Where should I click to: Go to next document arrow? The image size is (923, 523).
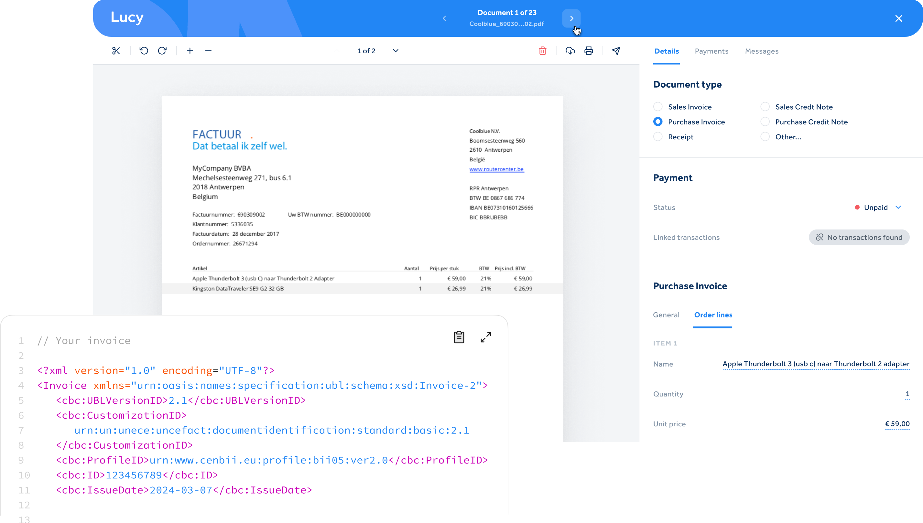click(571, 18)
